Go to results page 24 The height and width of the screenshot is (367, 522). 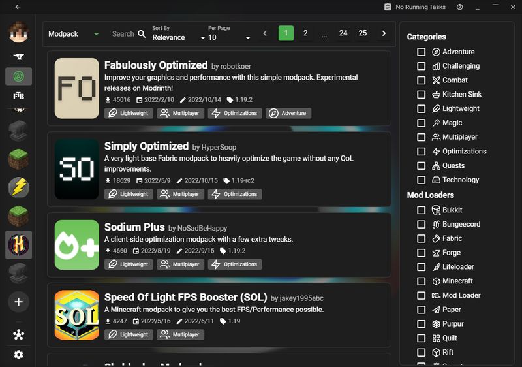tap(343, 33)
